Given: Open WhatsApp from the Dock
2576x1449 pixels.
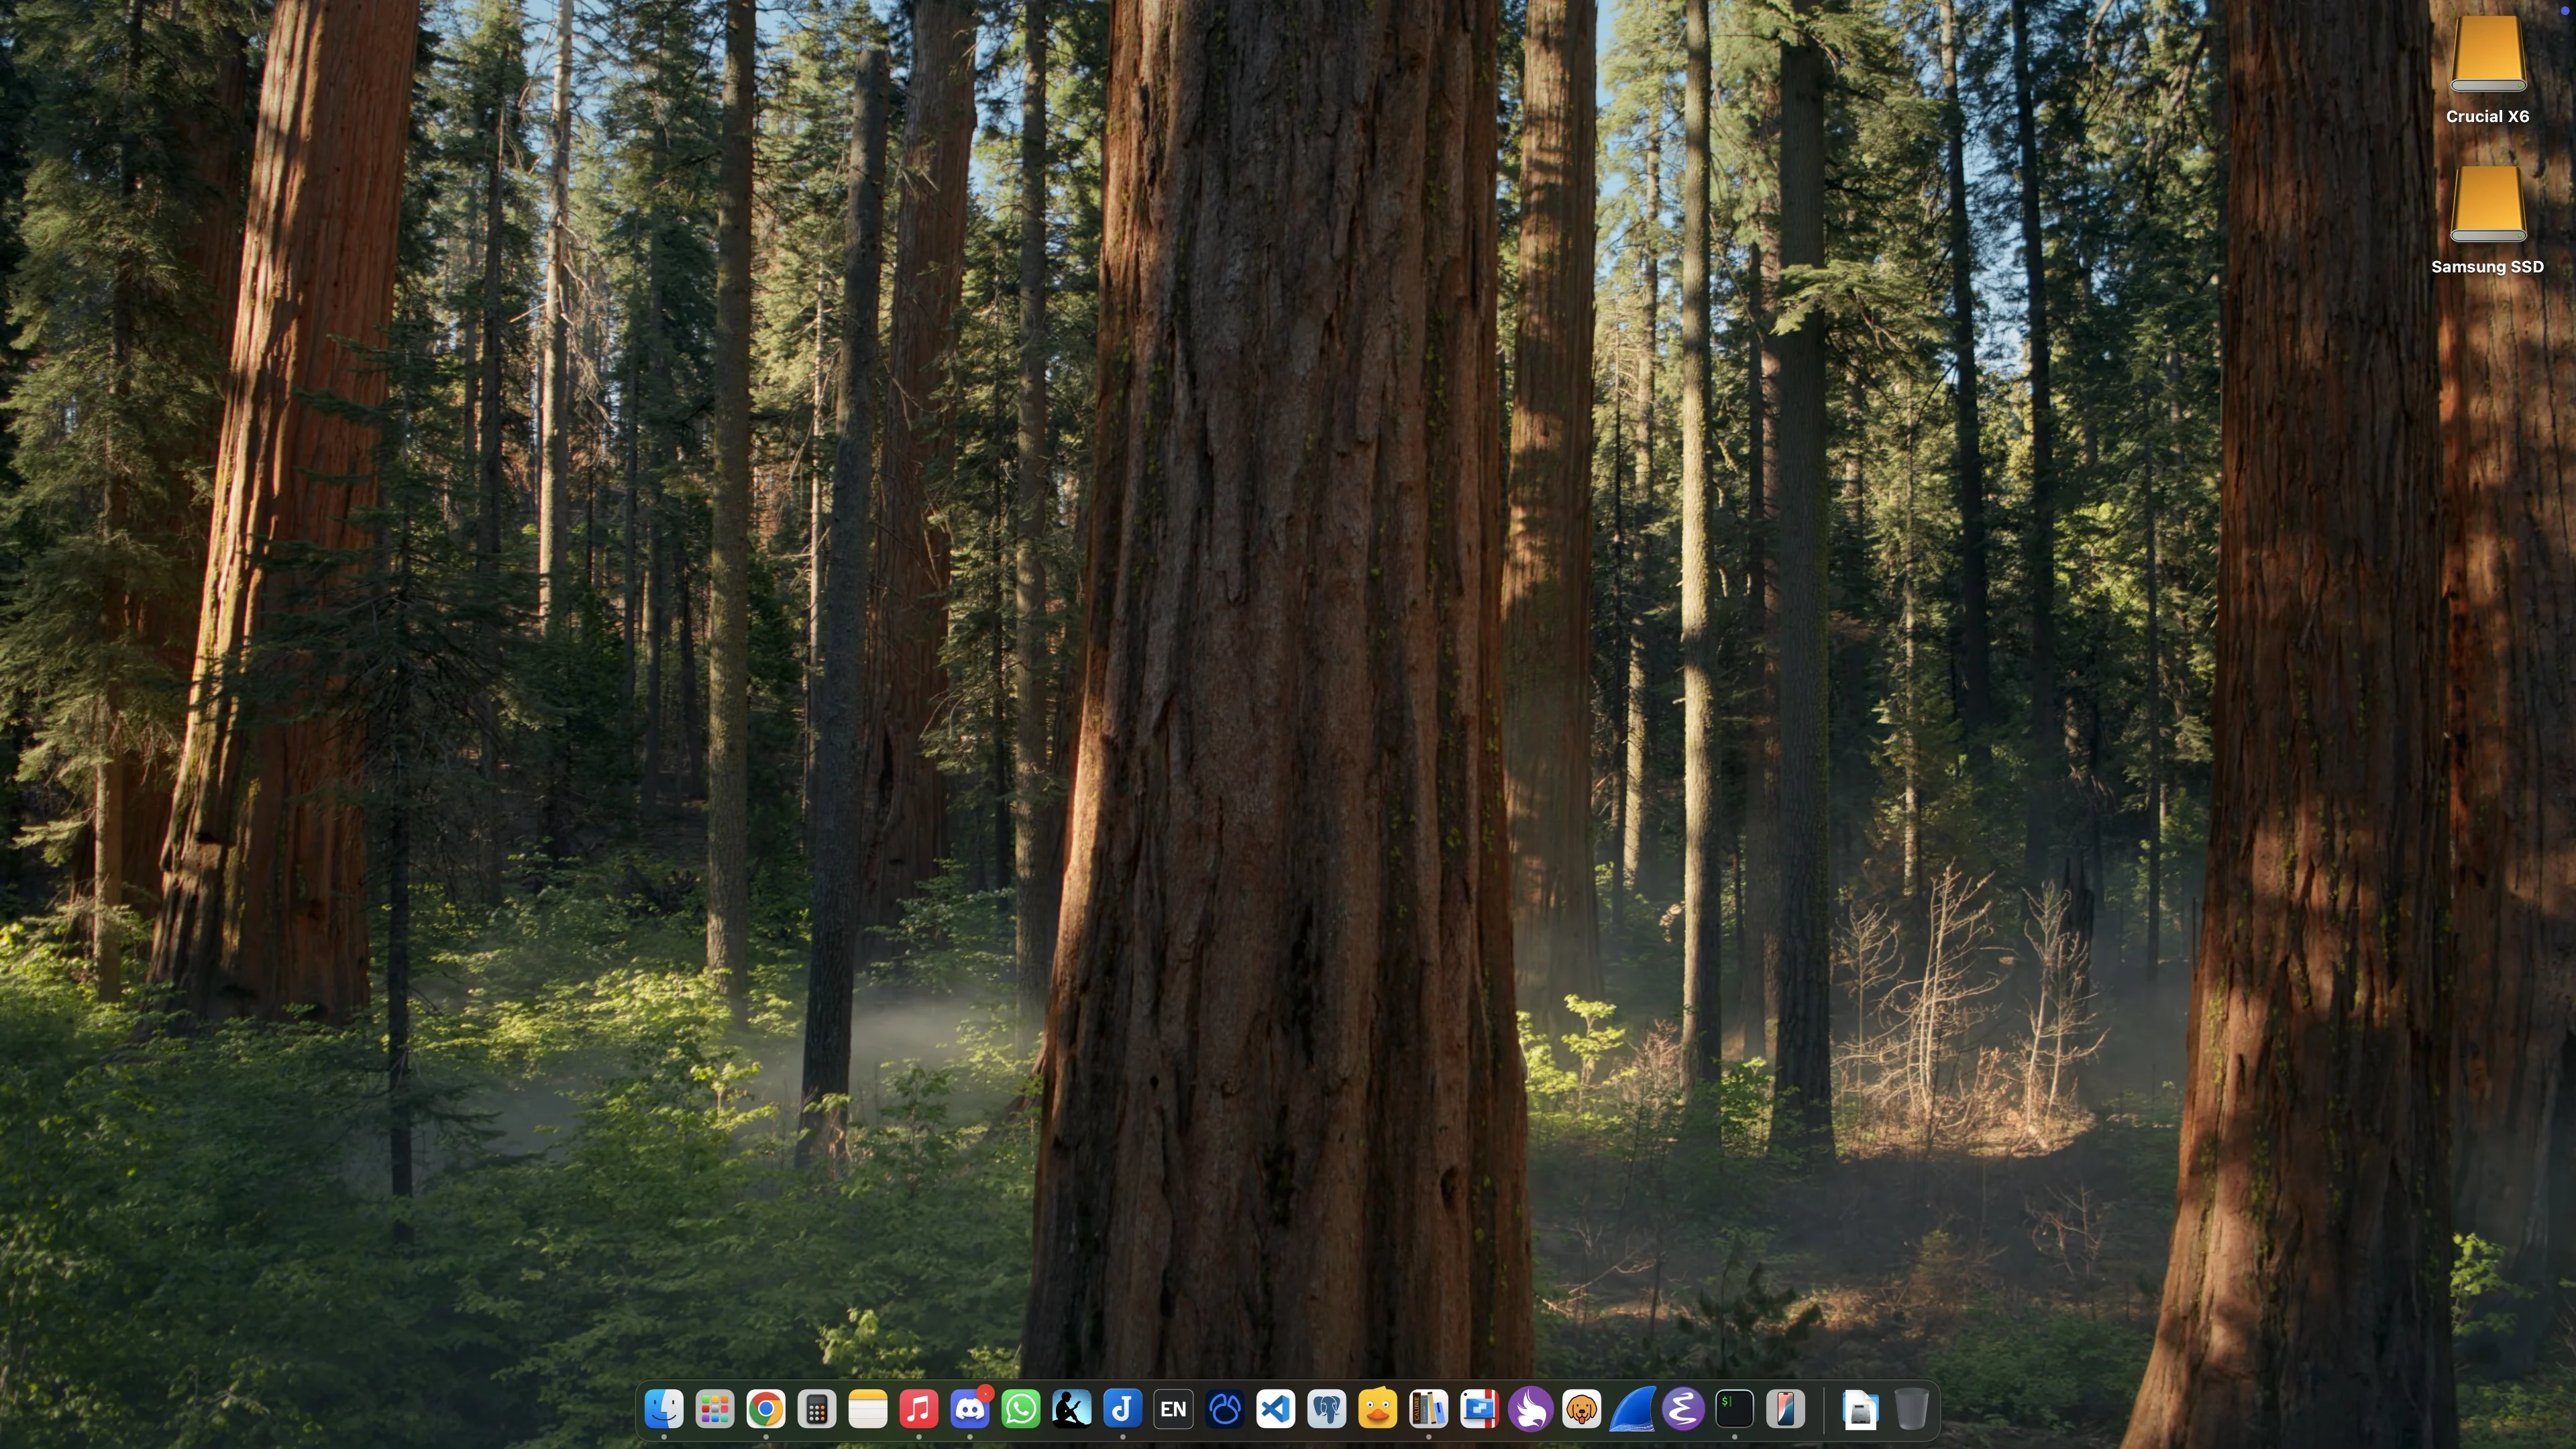Looking at the screenshot, I should [x=1021, y=1410].
